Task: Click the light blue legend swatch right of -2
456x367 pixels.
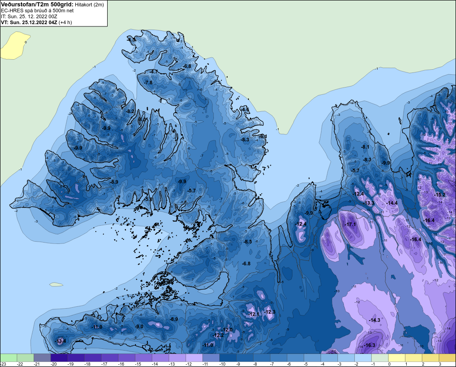Action: point(363,358)
